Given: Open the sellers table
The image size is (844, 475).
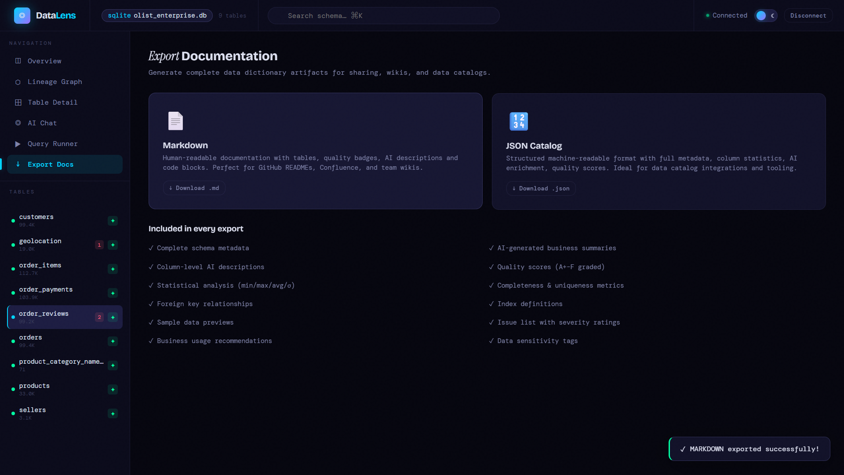Looking at the screenshot, I should click(65, 414).
